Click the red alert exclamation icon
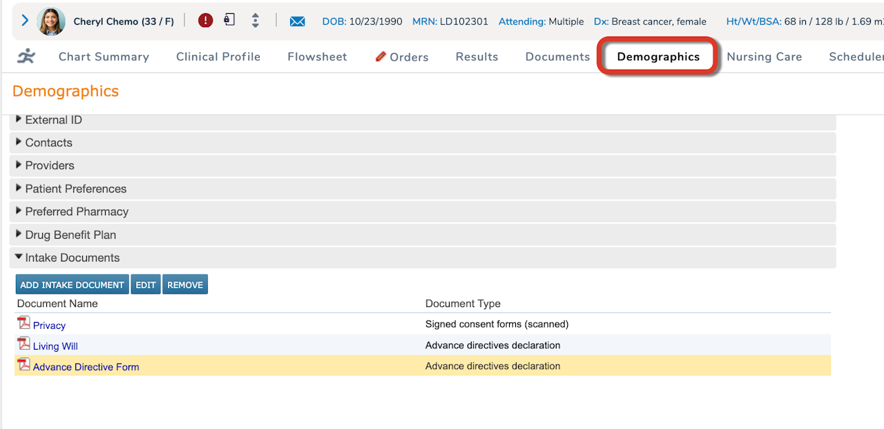 click(x=205, y=21)
